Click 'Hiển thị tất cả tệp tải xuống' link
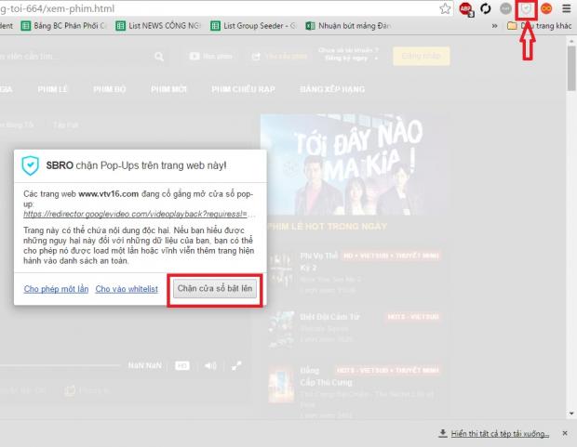The height and width of the screenshot is (447, 577). (499, 434)
